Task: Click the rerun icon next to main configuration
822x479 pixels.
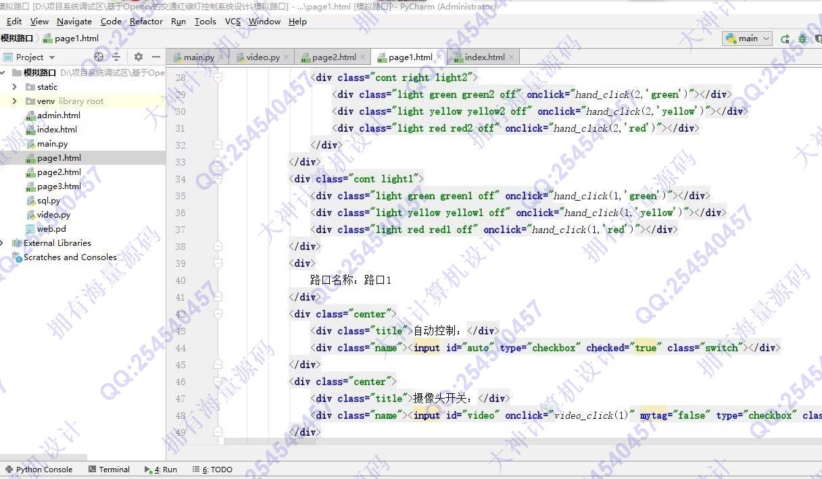Action: (x=785, y=39)
